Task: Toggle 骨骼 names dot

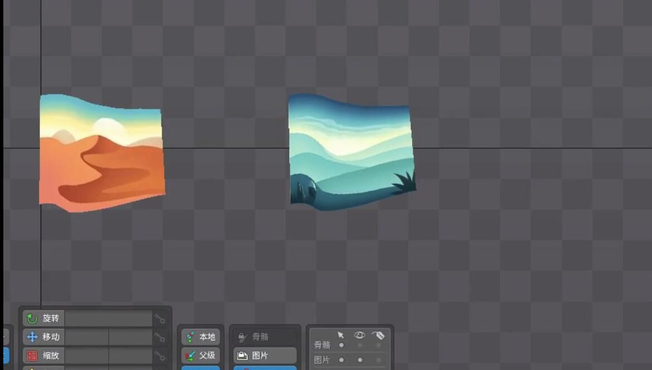Action: click(378, 345)
